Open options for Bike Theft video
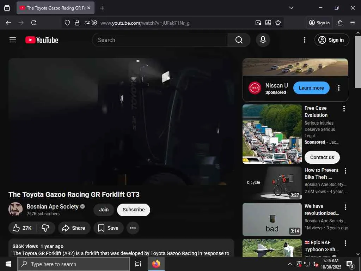The image size is (361, 271). click(345, 171)
